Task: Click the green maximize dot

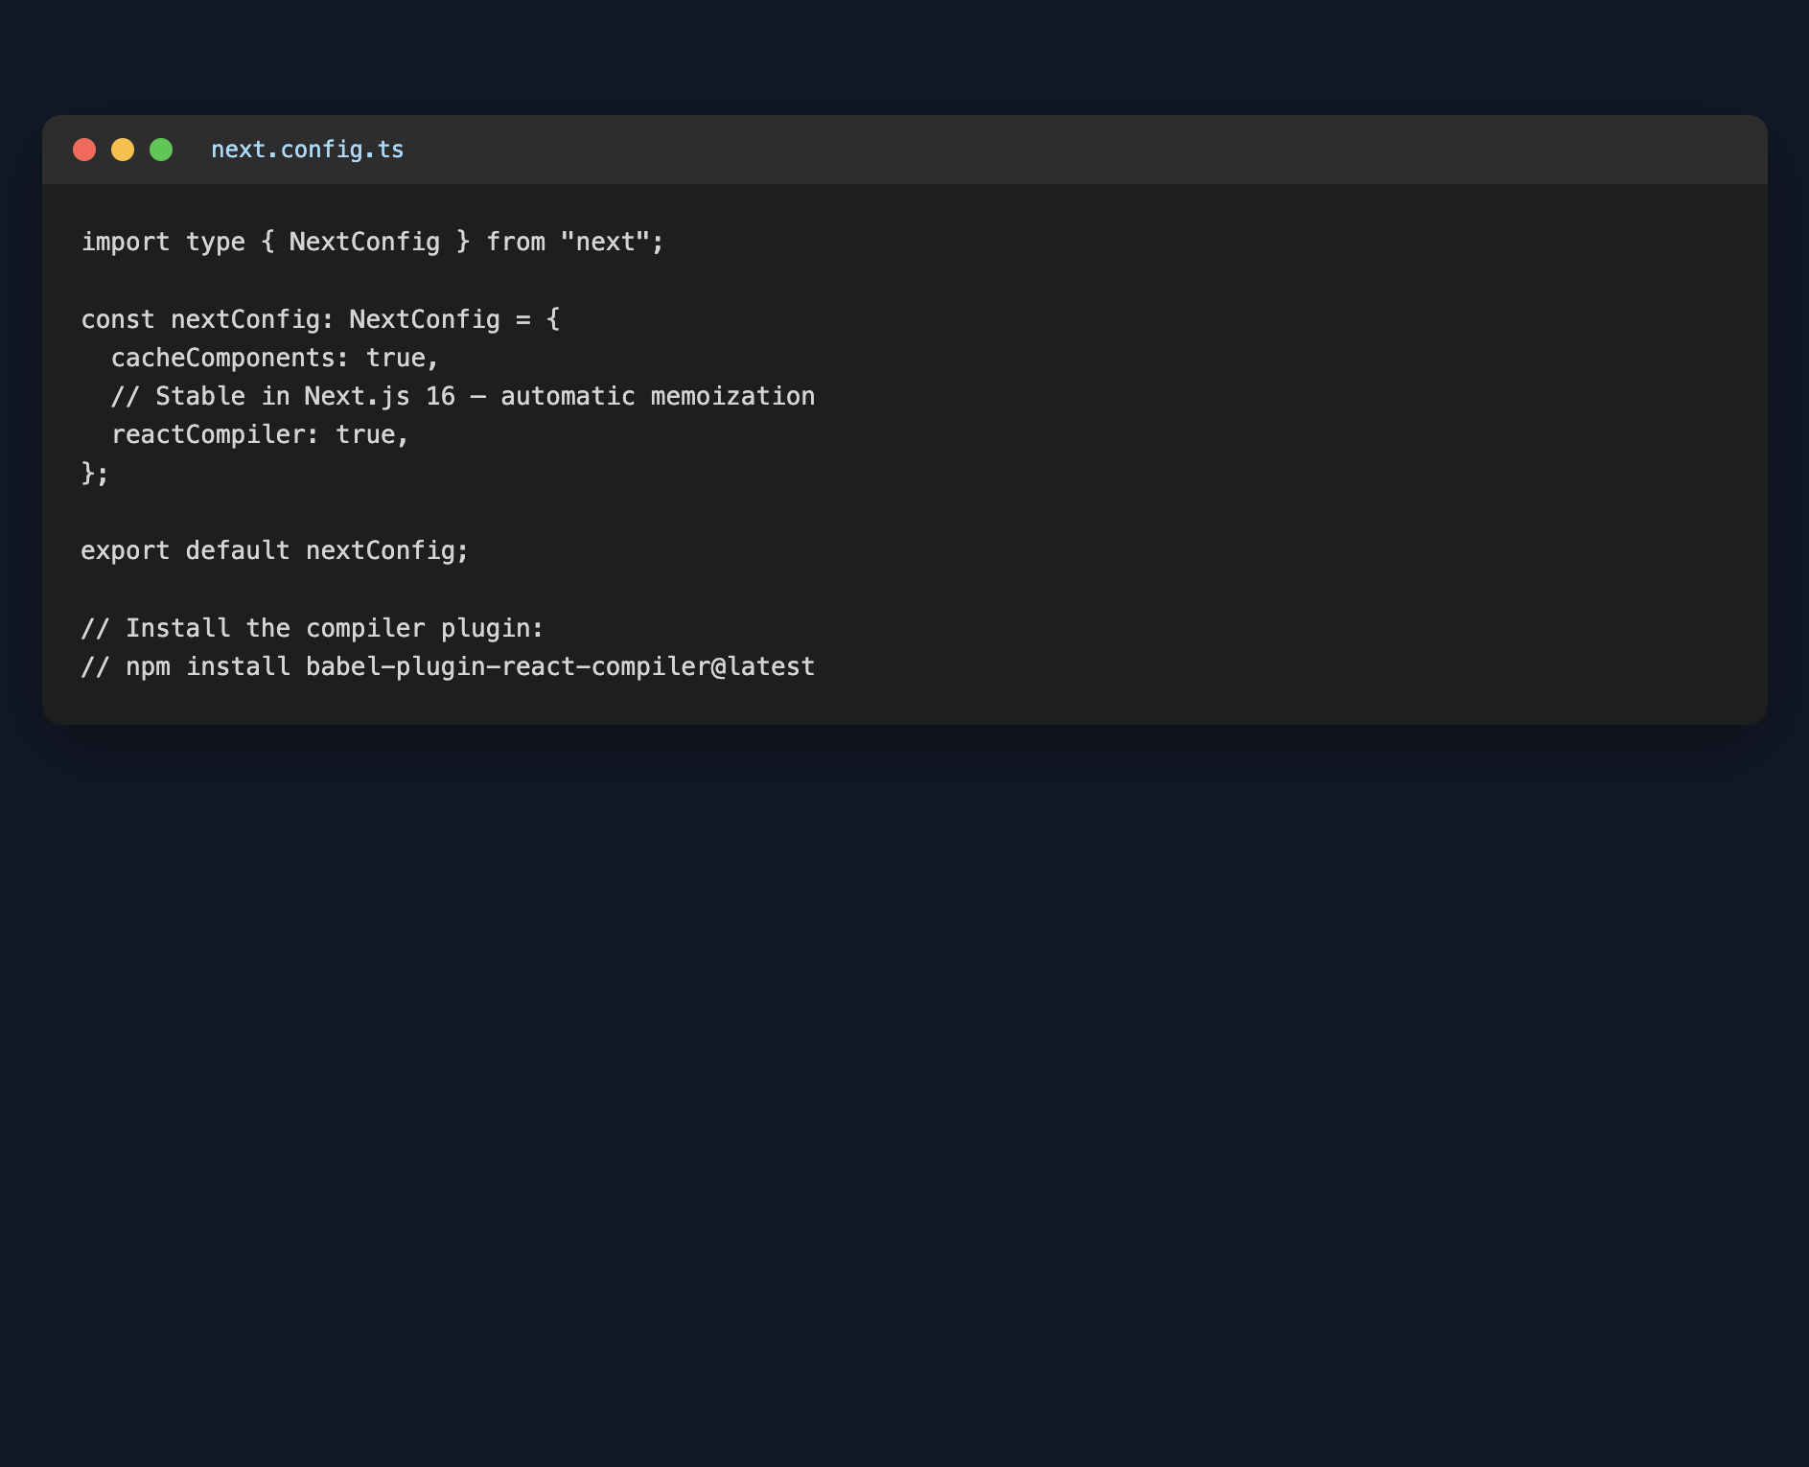Action: tap(161, 150)
